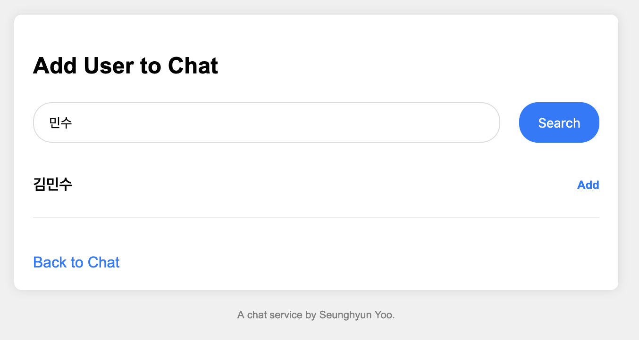This screenshot has width=639, height=340.
Task: Focus the user search input field
Action: coord(266,122)
